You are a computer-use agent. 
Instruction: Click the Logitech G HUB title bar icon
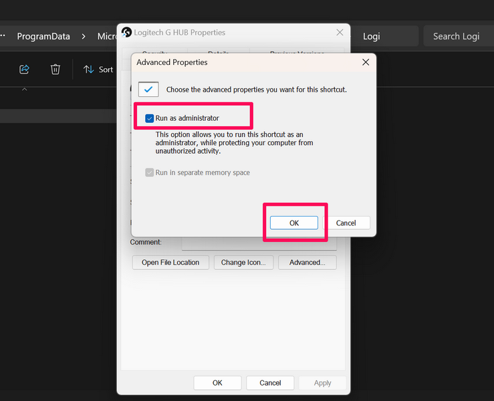click(x=127, y=32)
